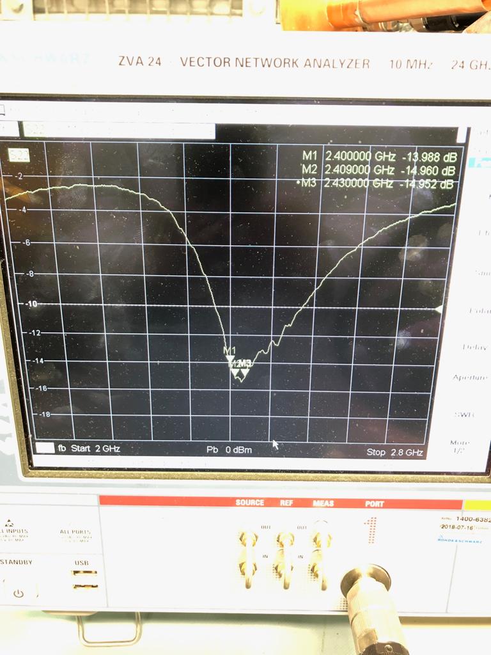491x655 pixels.
Task: Click the fb channel label at bottom left
Action: pyautogui.click(x=62, y=448)
